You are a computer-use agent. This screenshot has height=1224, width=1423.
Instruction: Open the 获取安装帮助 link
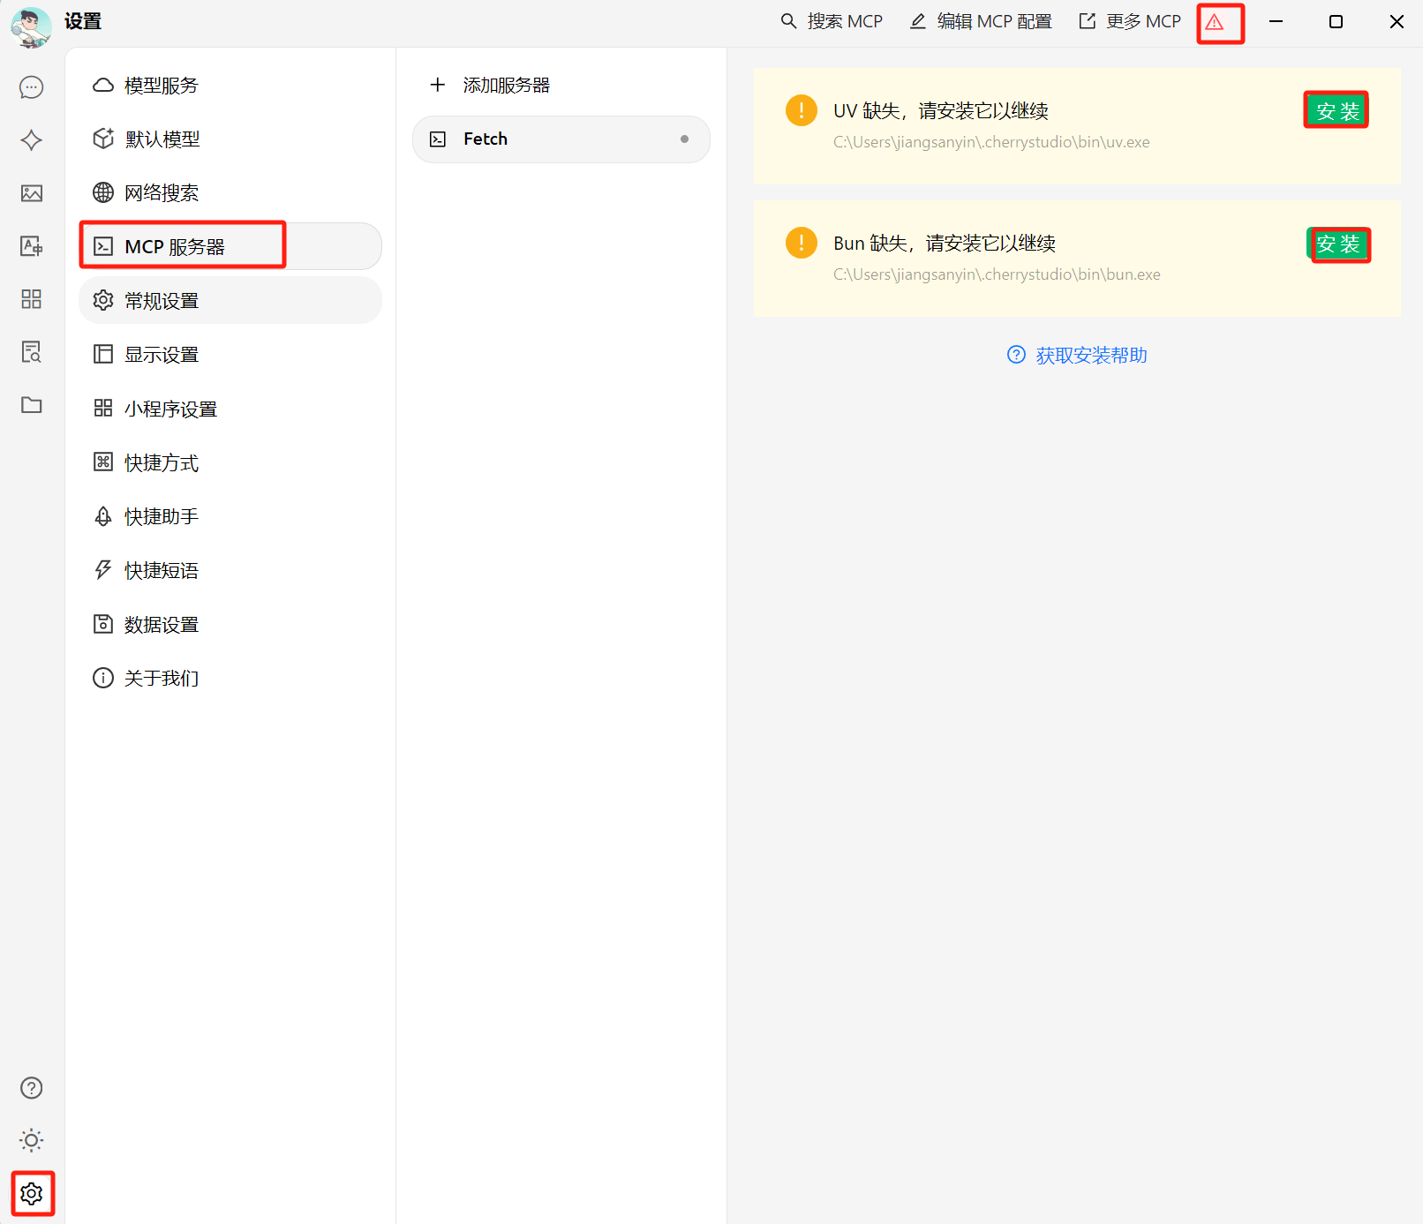[x=1077, y=356]
